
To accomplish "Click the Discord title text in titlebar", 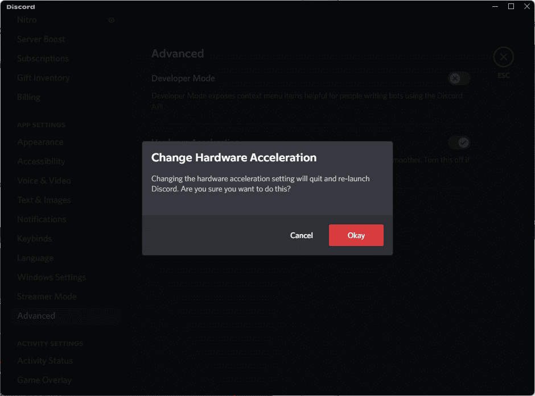I will [x=21, y=7].
